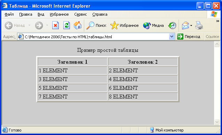Click the 1 ELEMENT table cell
The width and height of the screenshot is (222, 135).
(72, 71)
